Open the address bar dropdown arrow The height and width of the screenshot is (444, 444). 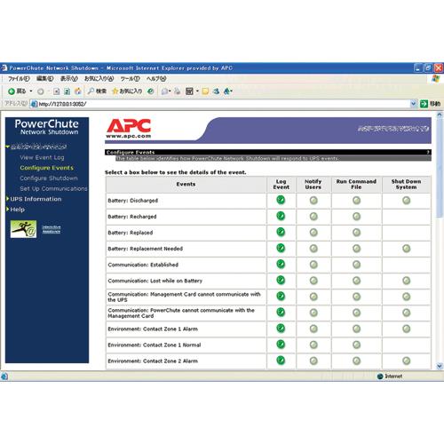[x=414, y=104]
